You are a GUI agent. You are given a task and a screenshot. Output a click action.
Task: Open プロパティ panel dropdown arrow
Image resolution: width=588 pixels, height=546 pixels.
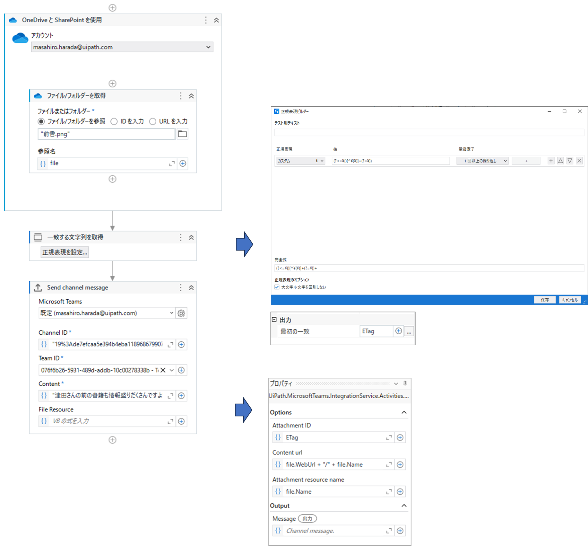396,383
